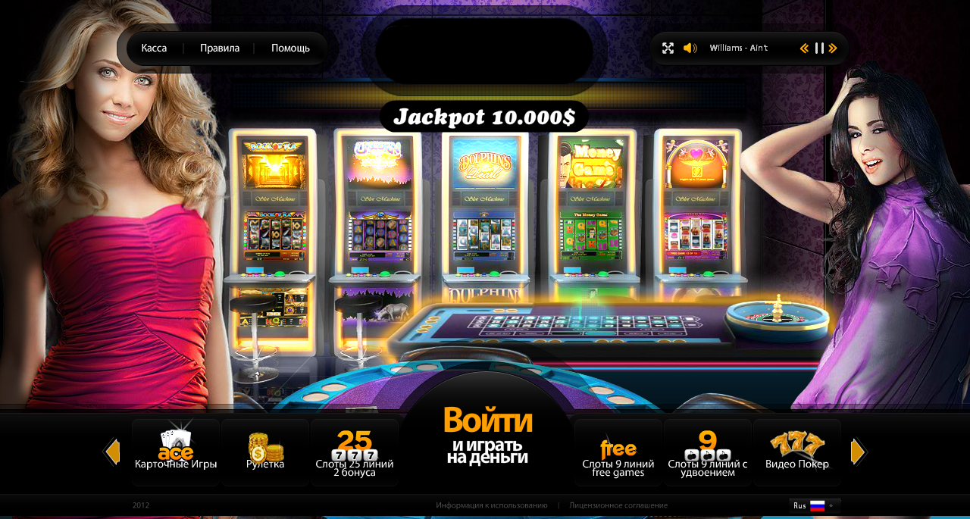The width and height of the screenshot is (970, 519).
Task: Skip to previous music track
Action: coord(805,48)
